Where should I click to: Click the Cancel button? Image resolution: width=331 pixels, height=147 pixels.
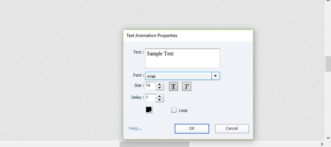pyautogui.click(x=232, y=128)
